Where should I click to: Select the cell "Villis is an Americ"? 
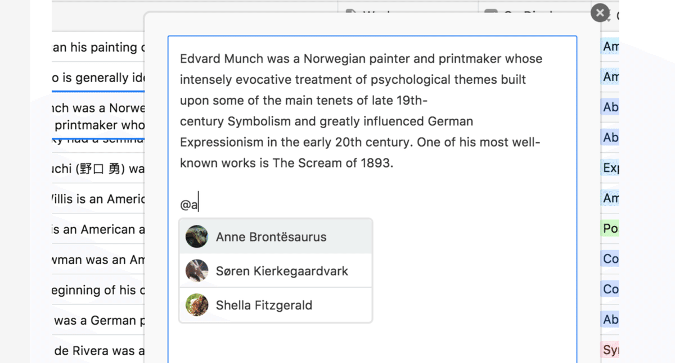tap(98, 199)
